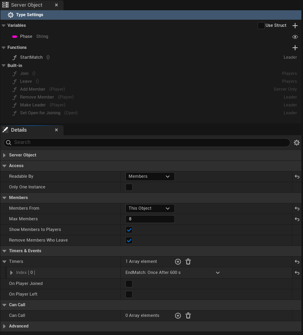Click the Set Open for Joining function icon
The image size is (303, 335).
pos(15,113)
